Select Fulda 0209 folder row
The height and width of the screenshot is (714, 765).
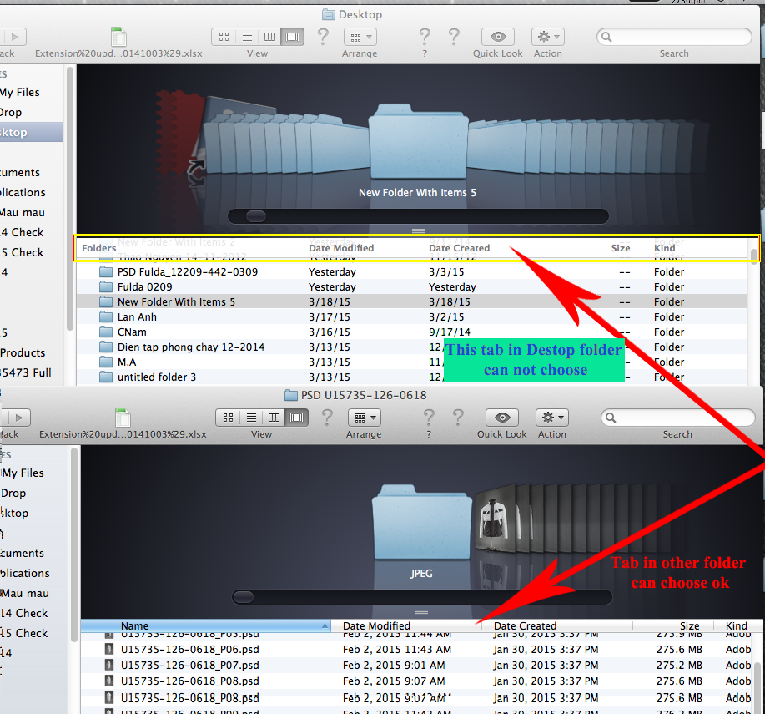[x=412, y=287]
